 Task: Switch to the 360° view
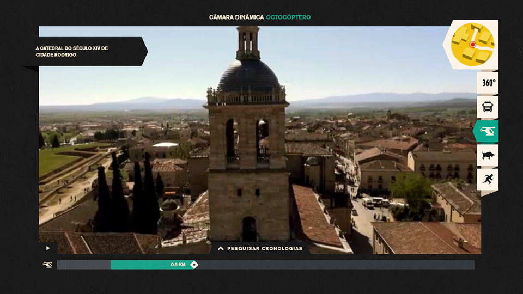488,83
